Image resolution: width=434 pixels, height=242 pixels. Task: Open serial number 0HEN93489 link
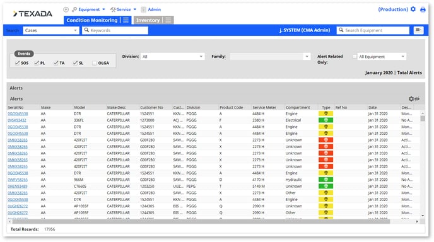[x=18, y=187]
